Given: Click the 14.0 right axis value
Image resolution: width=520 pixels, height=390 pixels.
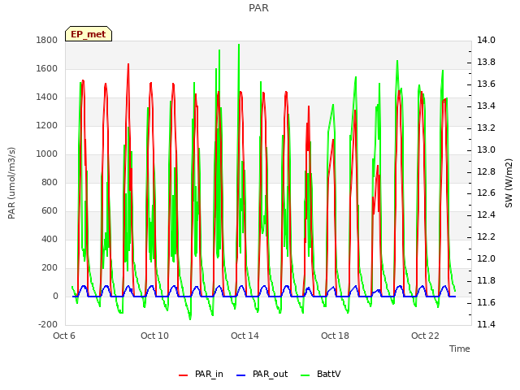Looking at the screenshot, I should tap(486, 41).
